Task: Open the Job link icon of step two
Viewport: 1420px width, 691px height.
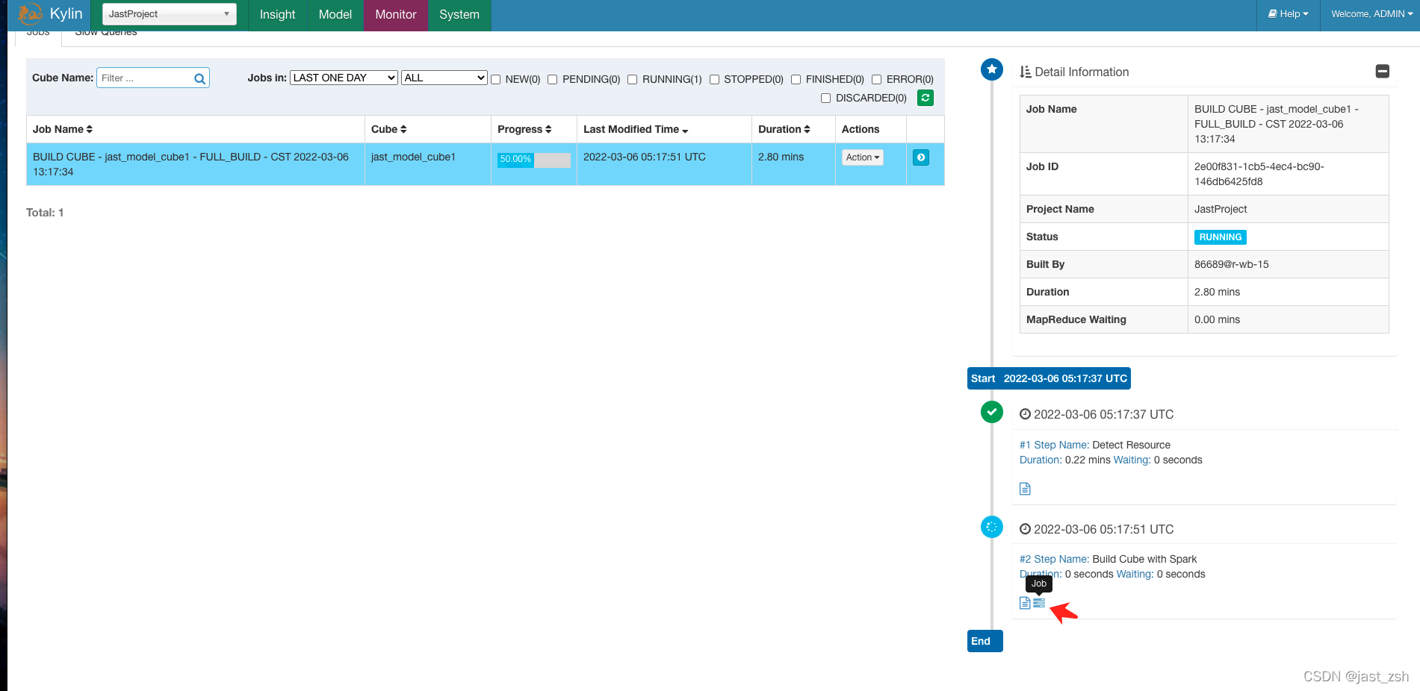Action: (x=1039, y=603)
